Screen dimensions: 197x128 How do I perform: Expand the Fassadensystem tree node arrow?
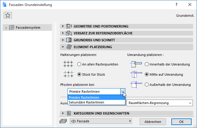coord(6,28)
